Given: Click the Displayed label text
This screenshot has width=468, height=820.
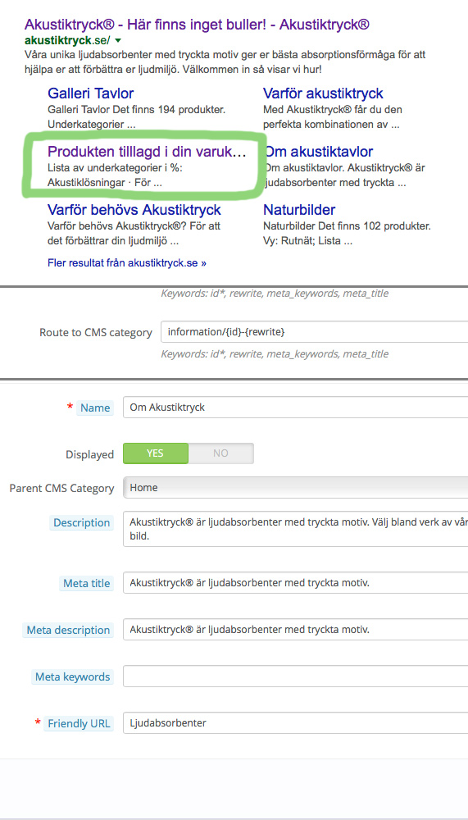Looking at the screenshot, I should (89, 454).
